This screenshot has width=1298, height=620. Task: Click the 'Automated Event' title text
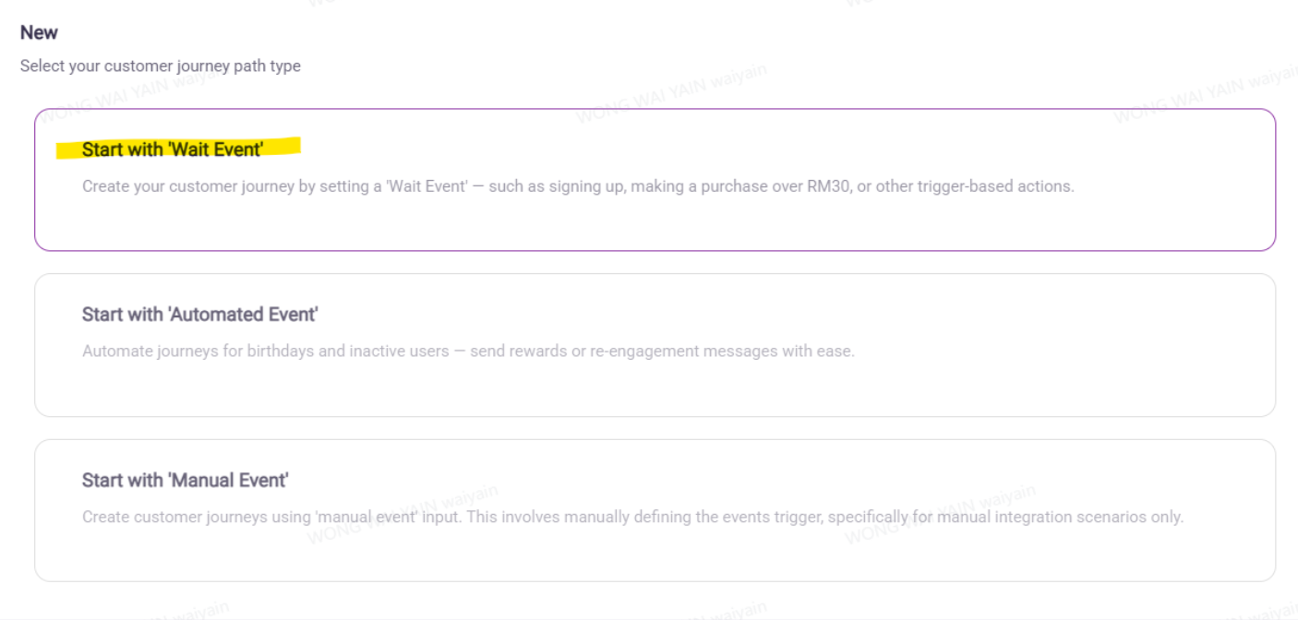point(199,315)
